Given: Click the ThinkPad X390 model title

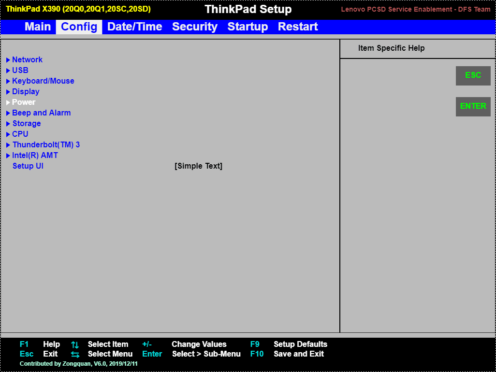Looking at the screenshot, I should pos(78,9).
